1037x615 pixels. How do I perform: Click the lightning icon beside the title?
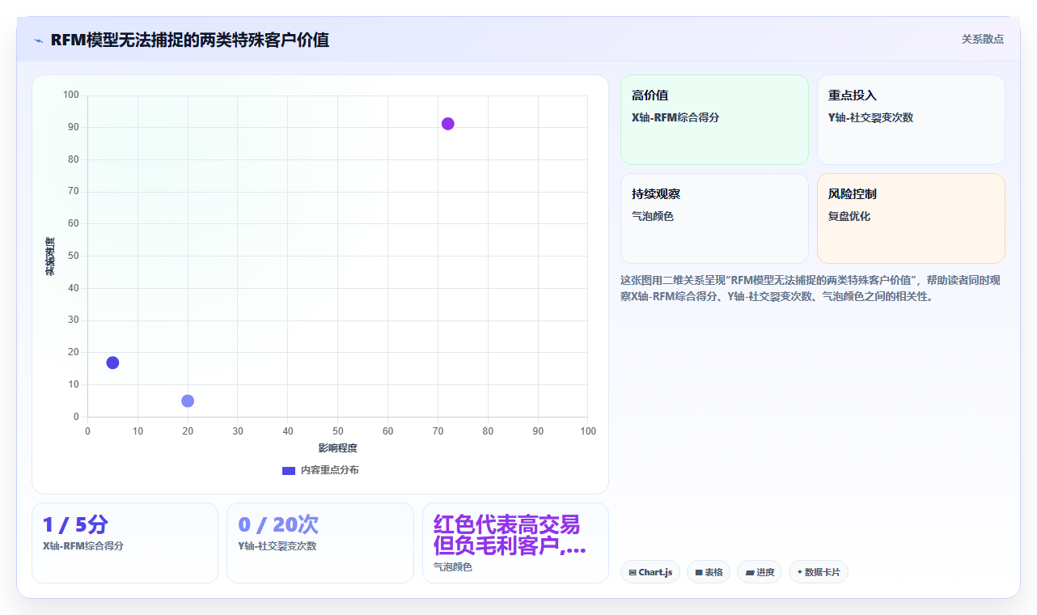pyautogui.click(x=39, y=40)
